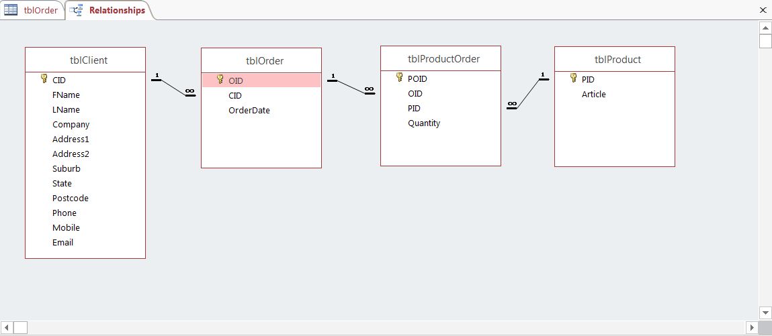Screen dimensions: 772x336
Task: Click the vertical scrollbar up arrow
Action: (x=765, y=27)
